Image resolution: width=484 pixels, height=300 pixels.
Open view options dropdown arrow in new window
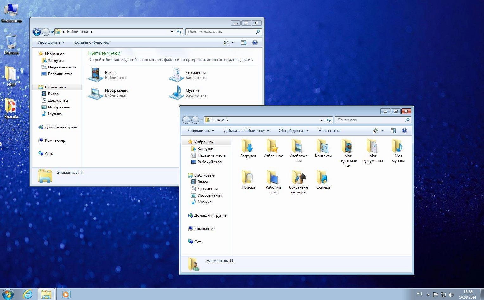pos(382,131)
